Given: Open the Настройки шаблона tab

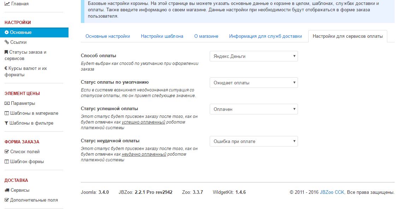Looking at the screenshot, I should click(x=162, y=36).
